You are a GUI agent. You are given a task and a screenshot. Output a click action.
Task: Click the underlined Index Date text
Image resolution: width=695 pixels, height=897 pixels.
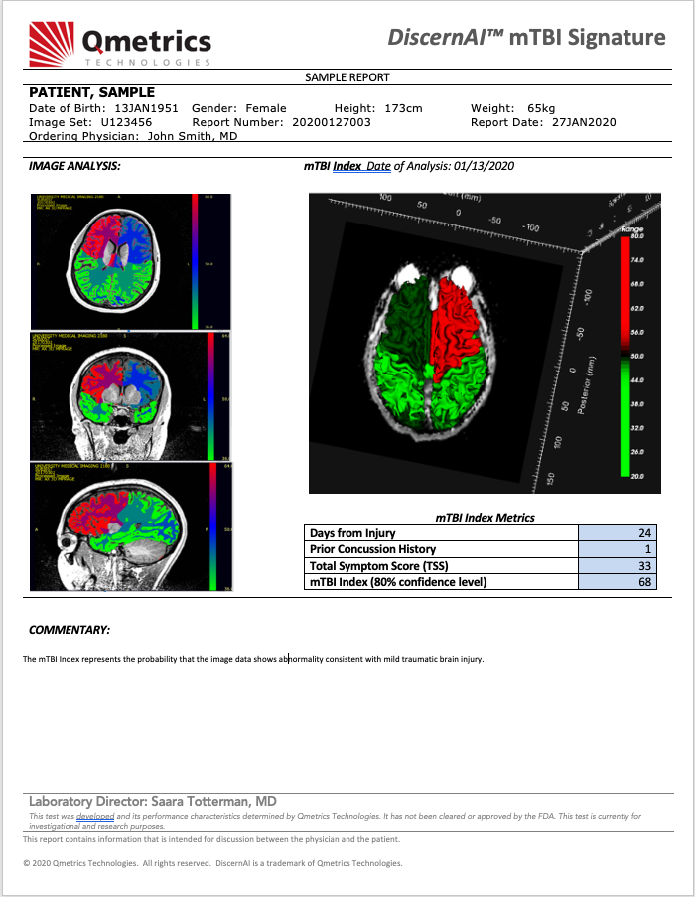[361, 166]
